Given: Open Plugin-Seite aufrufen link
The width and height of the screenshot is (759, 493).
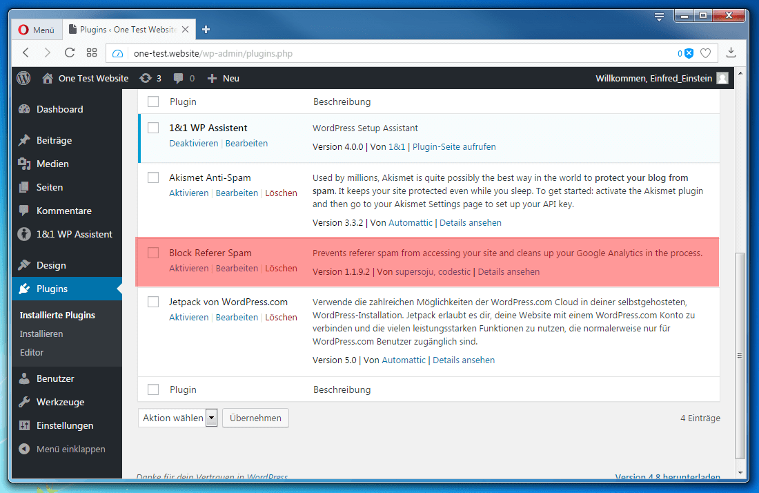Looking at the screenshot, I should coord(454,147).
